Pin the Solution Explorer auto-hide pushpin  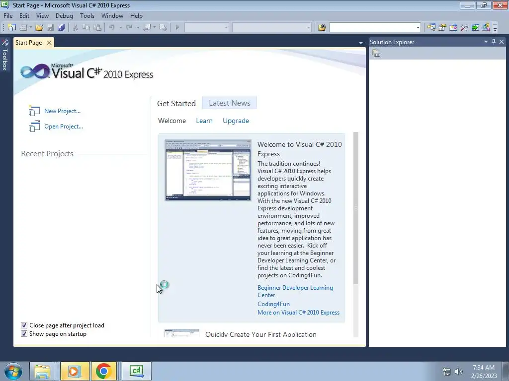494,42
